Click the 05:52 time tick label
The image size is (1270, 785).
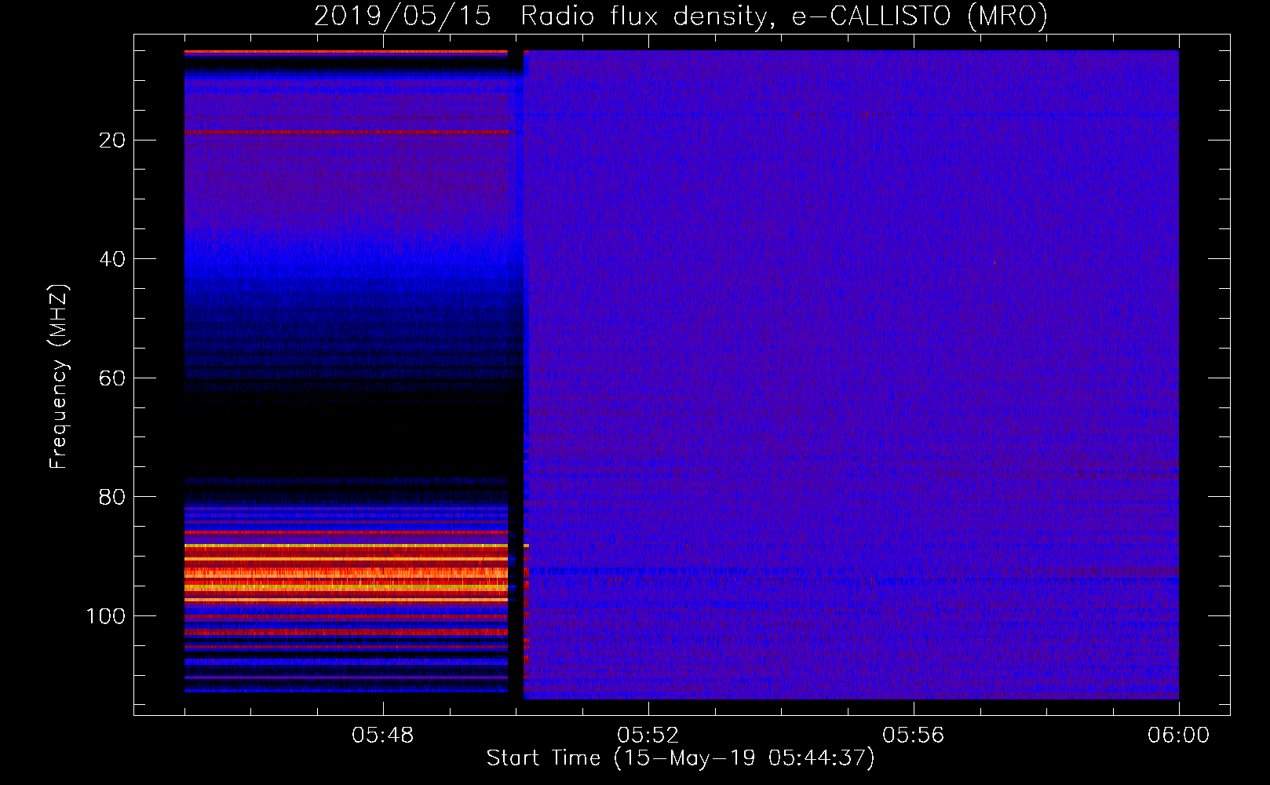click(648, 736)
